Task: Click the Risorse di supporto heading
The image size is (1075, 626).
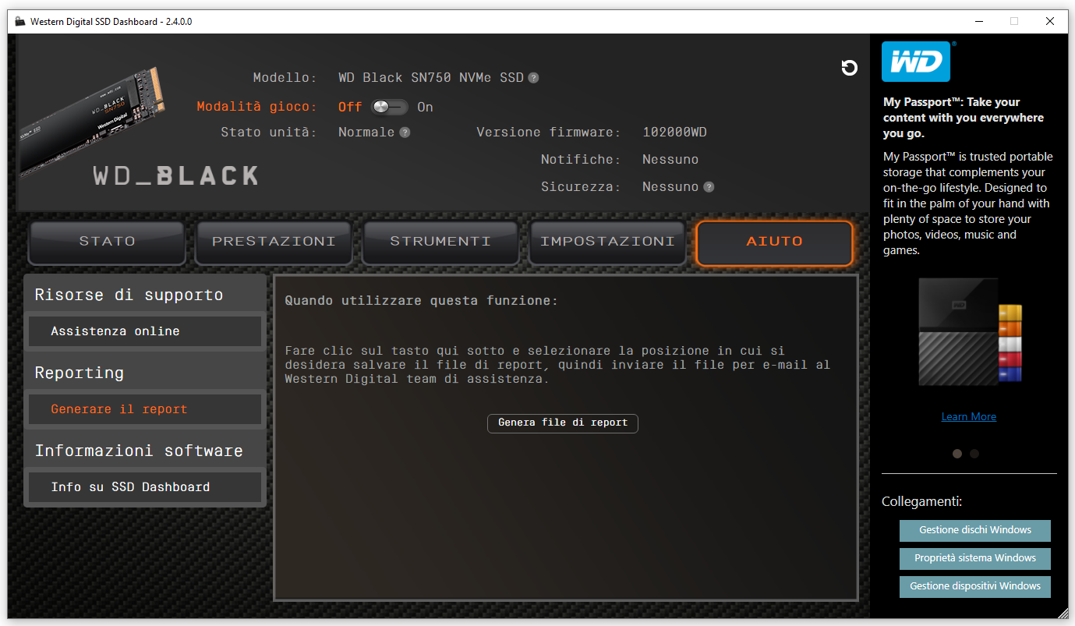Action: [x=129, y=295]
